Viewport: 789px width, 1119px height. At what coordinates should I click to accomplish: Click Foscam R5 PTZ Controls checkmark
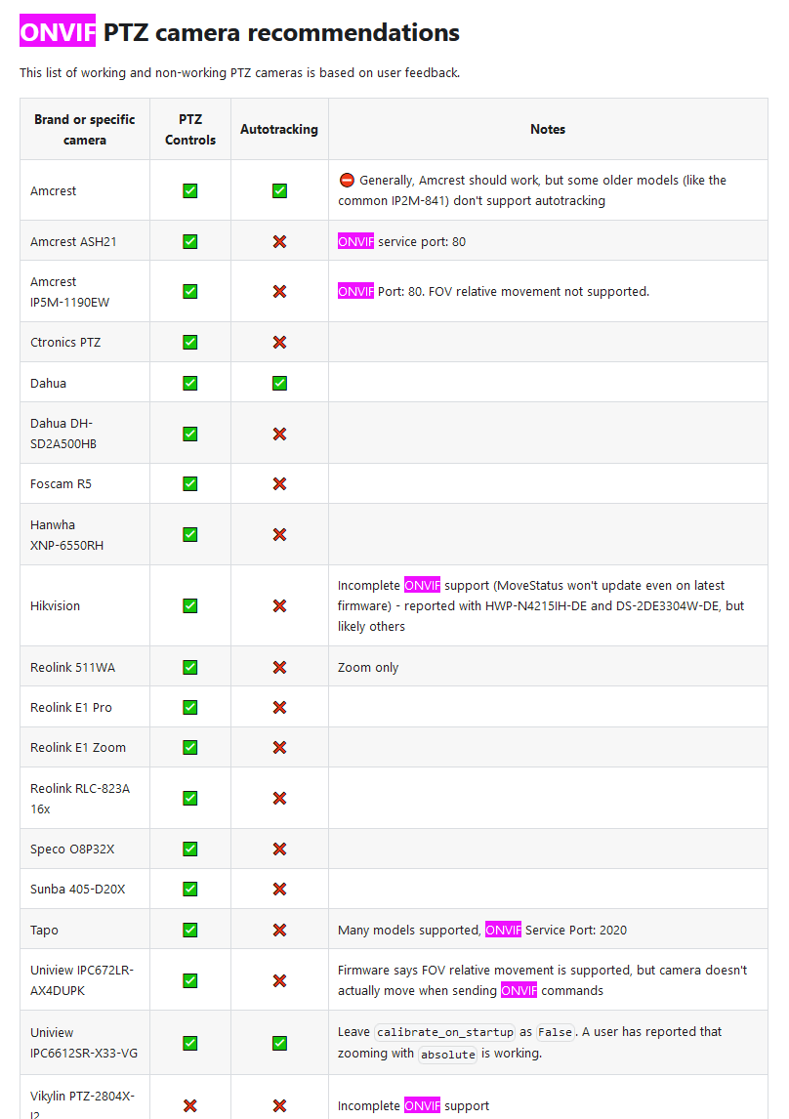[x=190, y=484]
